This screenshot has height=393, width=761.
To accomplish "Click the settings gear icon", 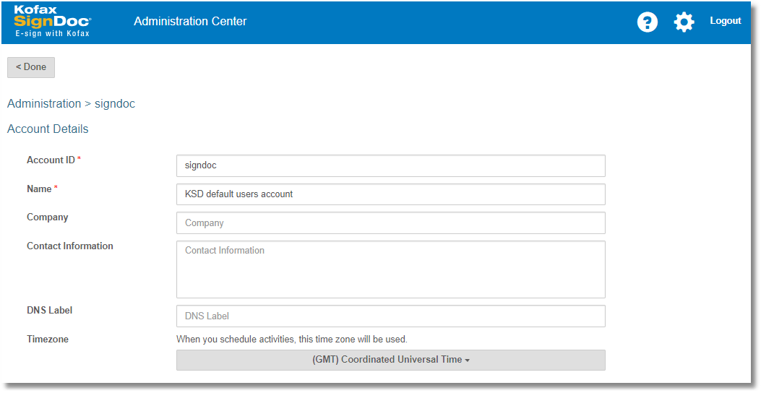I will pos(684,22).
